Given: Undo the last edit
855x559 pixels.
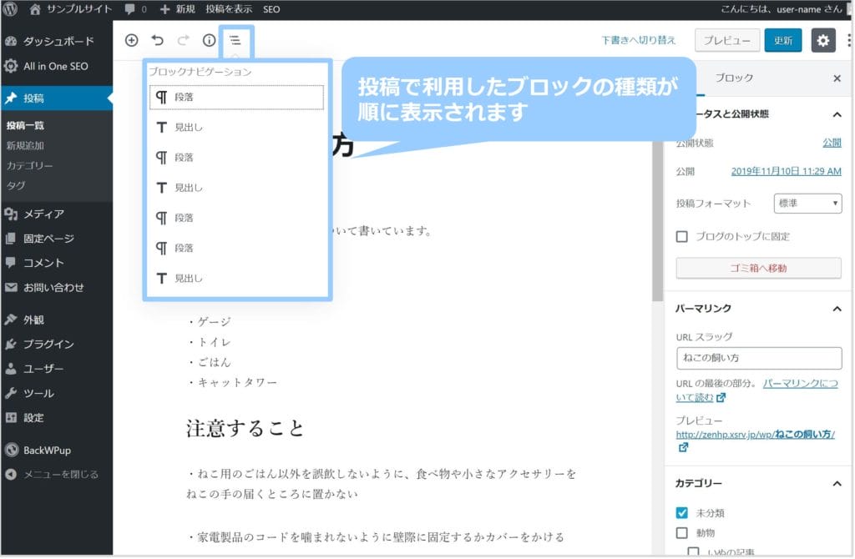Looking at the screenshot, I should (158, 40).
